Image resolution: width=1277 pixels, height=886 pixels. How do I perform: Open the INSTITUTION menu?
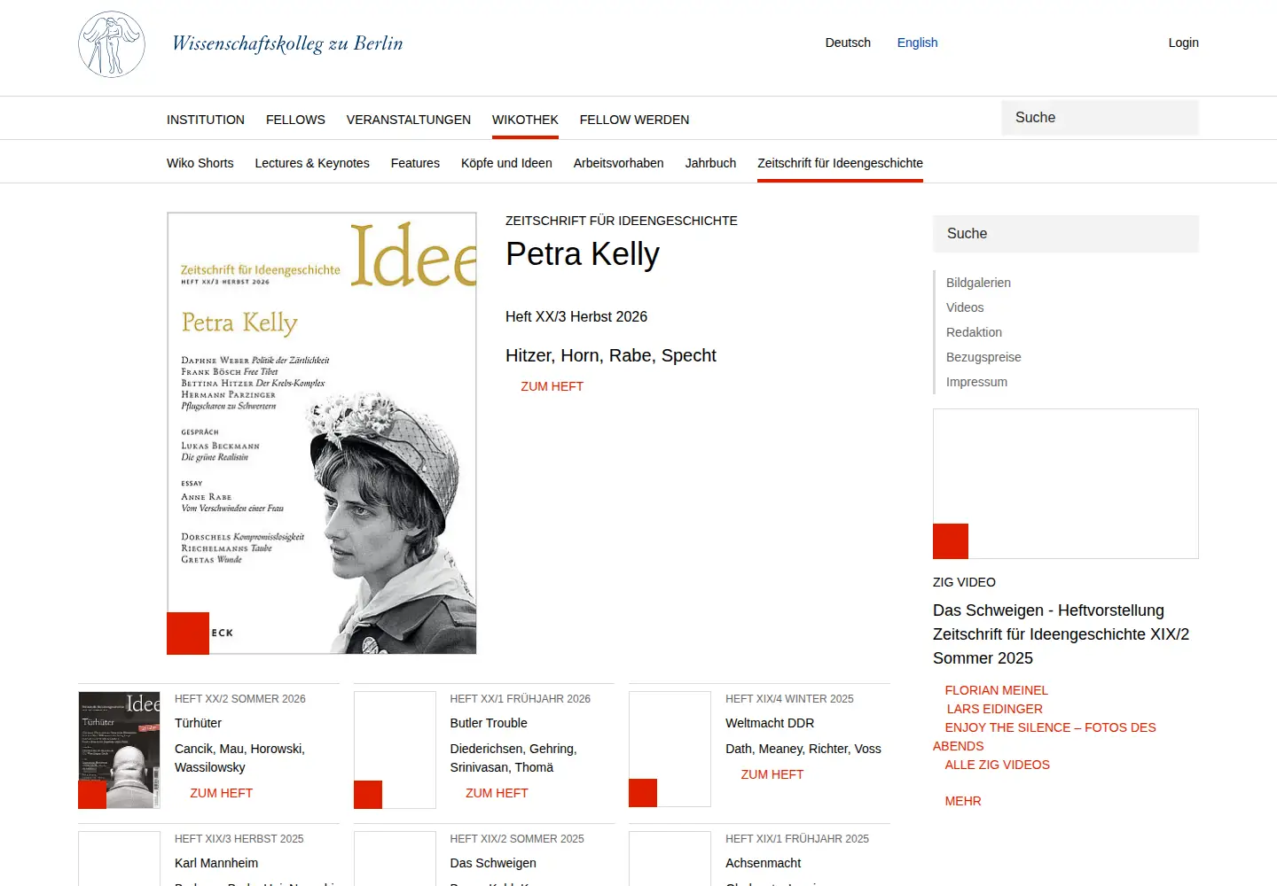[206, 120]
